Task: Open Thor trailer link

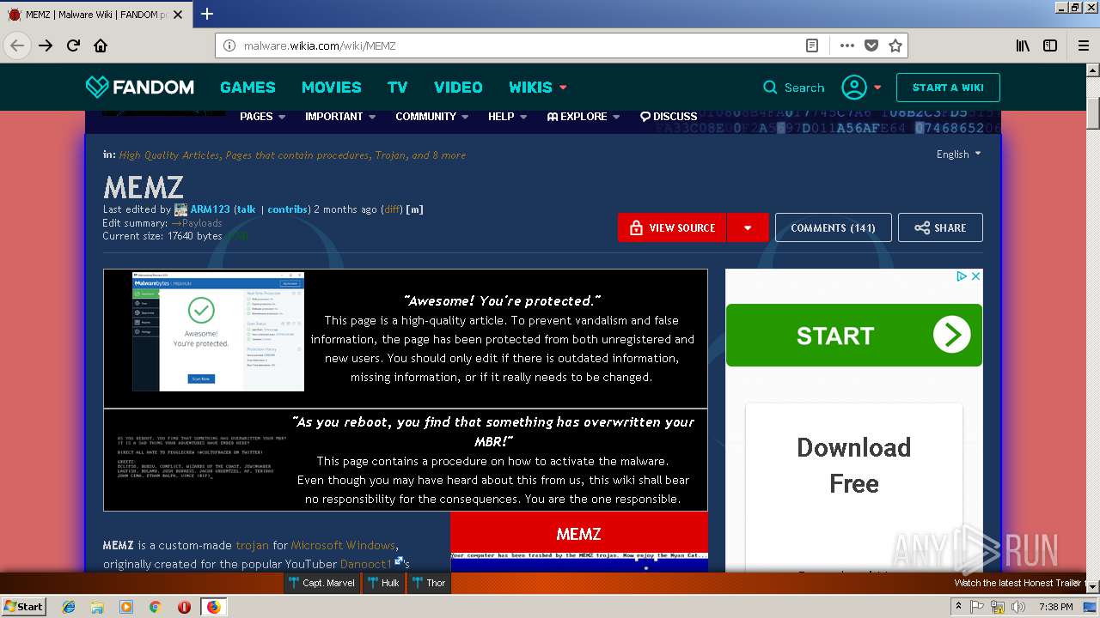Action: tap(429, 583)
